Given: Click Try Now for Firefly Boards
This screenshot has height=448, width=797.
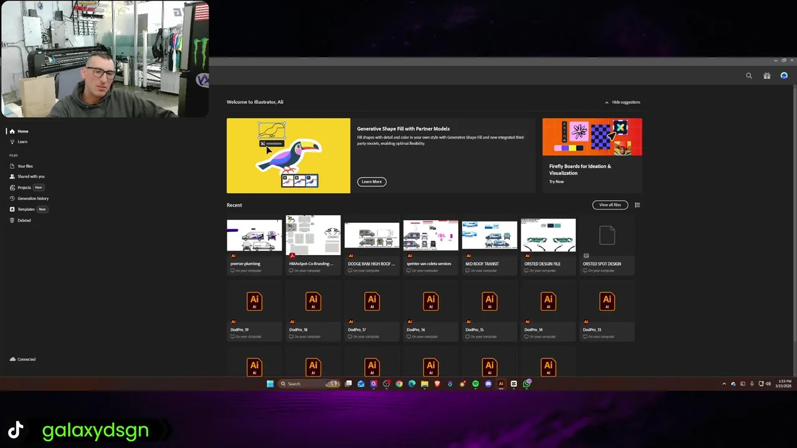Looking at the screenshot, I should [x=557, y=182].
